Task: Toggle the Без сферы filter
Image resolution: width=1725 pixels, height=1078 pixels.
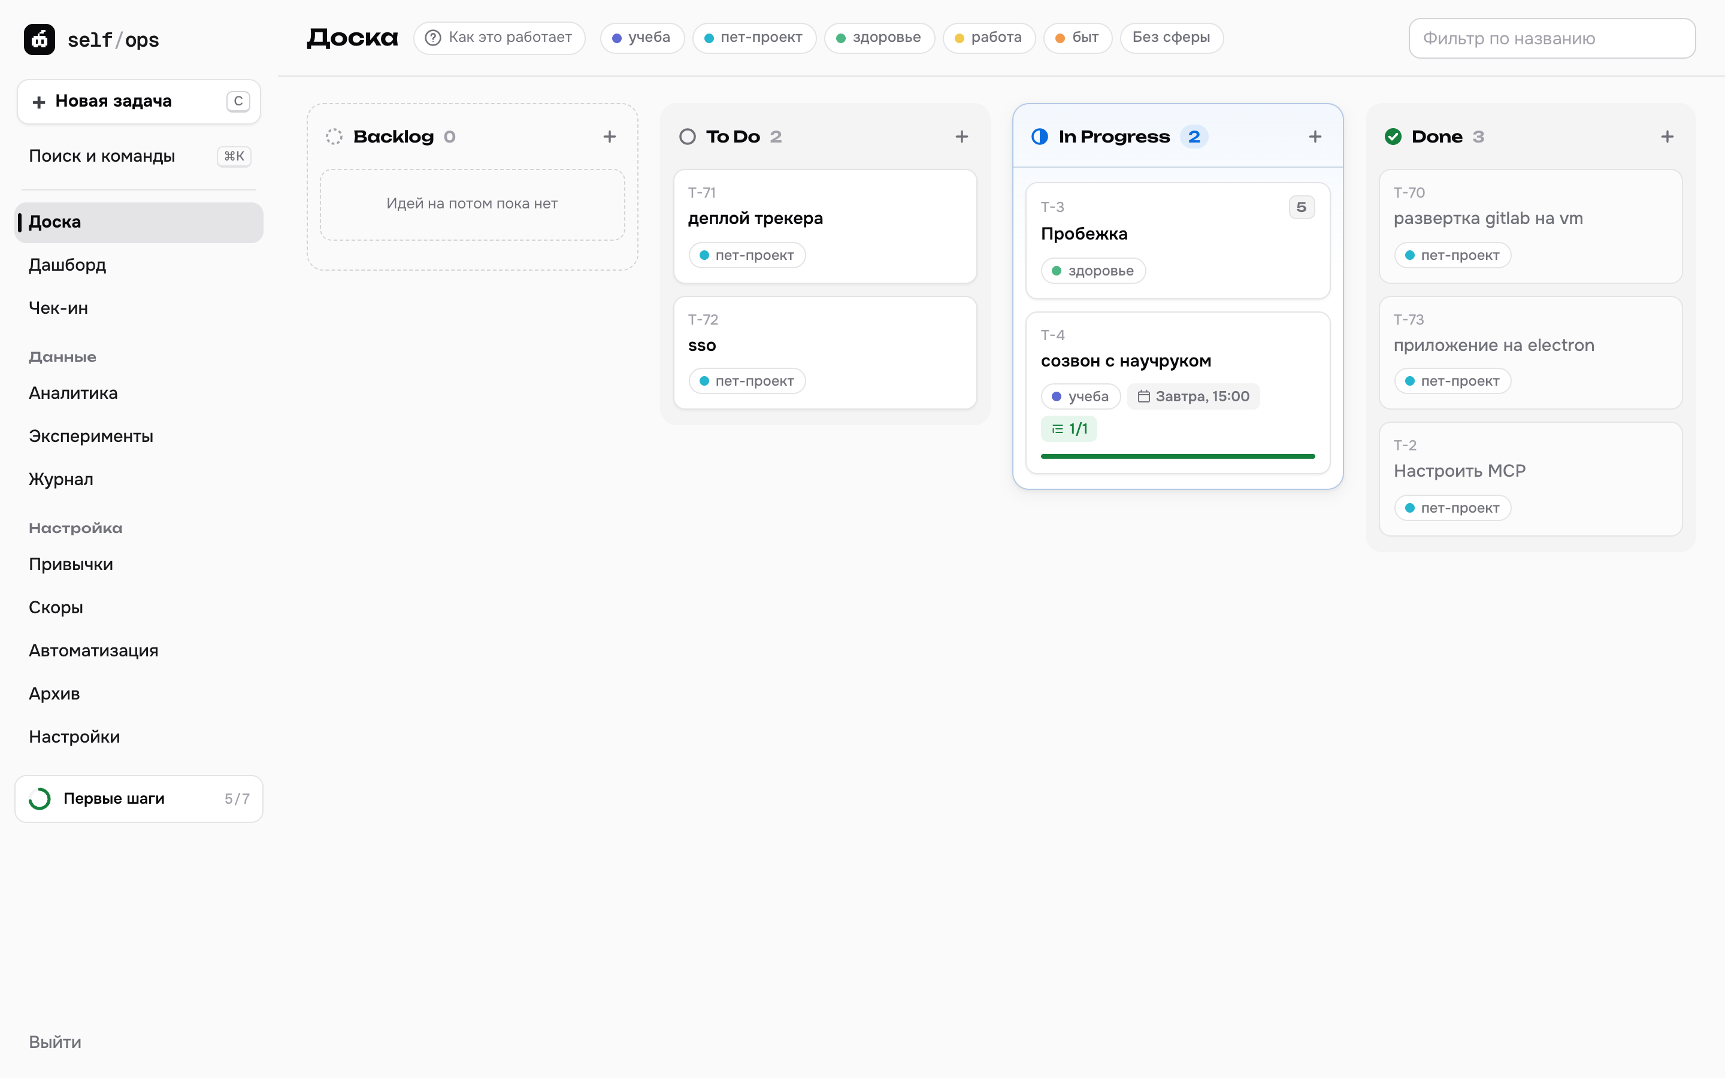Action: [x=1172, y=38]
